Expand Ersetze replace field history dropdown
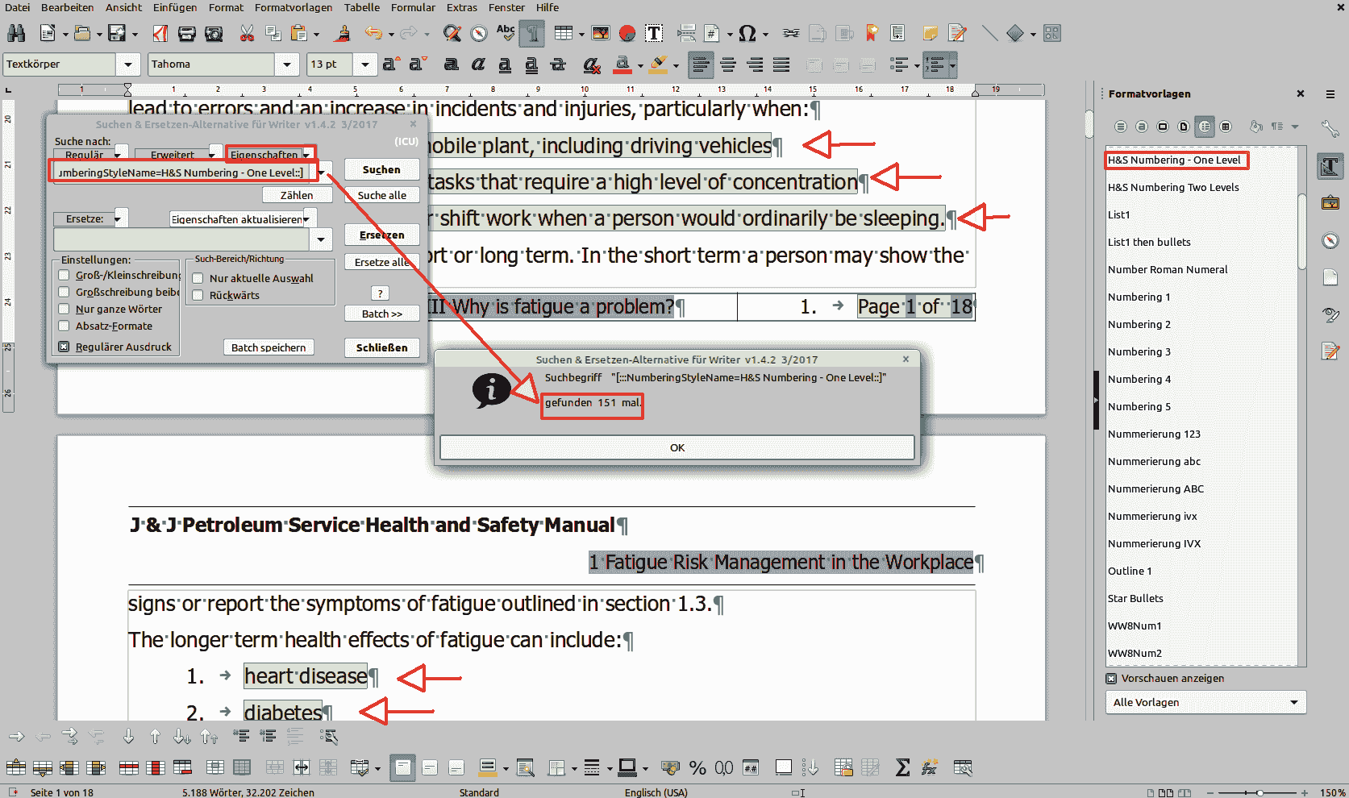The height and width of the screenshot is (798, 1349). pyautogui.click(x=321, y=239)
